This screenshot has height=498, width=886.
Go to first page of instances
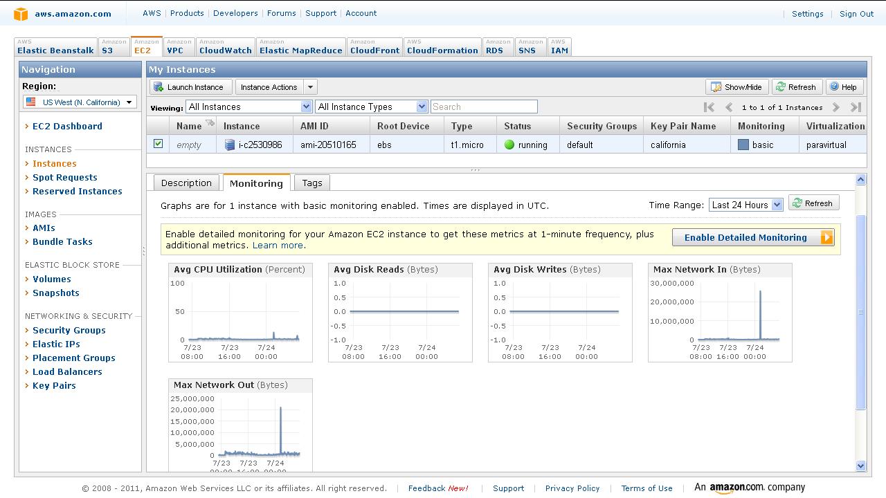[x=709, y=107]
